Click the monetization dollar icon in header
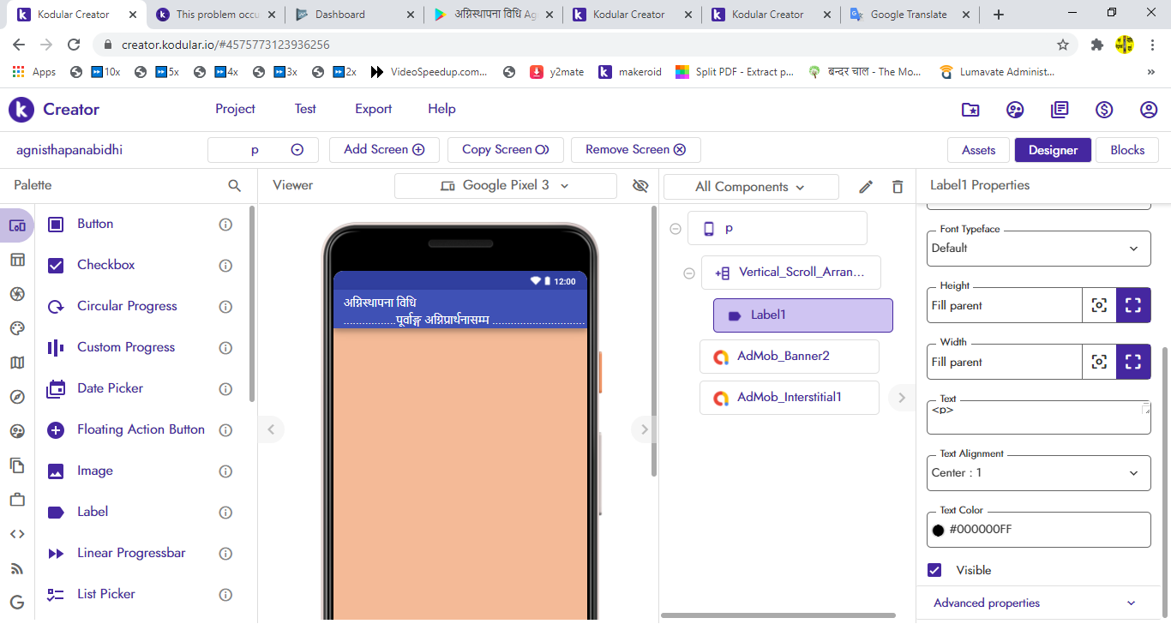The width and height of the screenshot is (1171, 624). (x=1104, y=109)
